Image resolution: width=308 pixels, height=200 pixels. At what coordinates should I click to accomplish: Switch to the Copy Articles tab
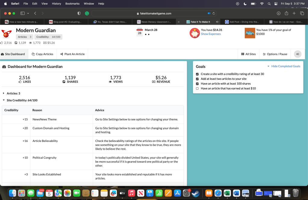tap(42, 54)
